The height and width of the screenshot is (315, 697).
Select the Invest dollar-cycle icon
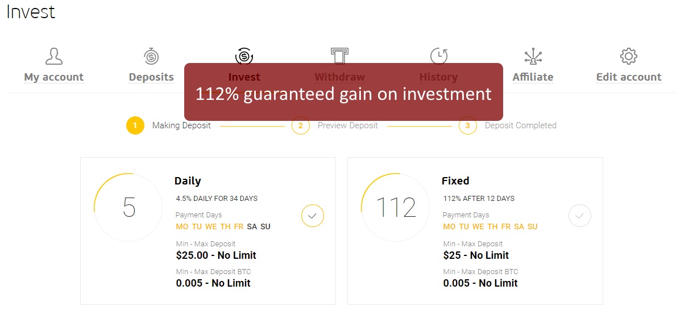tap(244, 56)
